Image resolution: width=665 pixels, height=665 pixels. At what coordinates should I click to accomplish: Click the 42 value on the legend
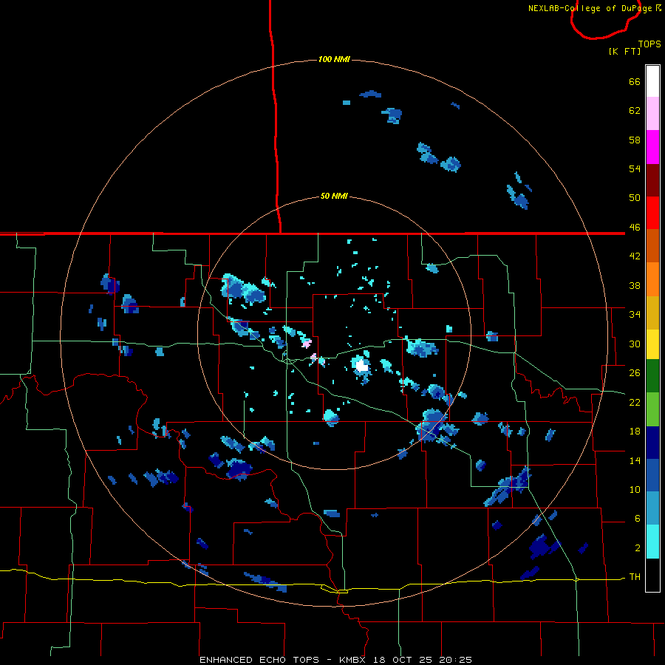(635, 256)
